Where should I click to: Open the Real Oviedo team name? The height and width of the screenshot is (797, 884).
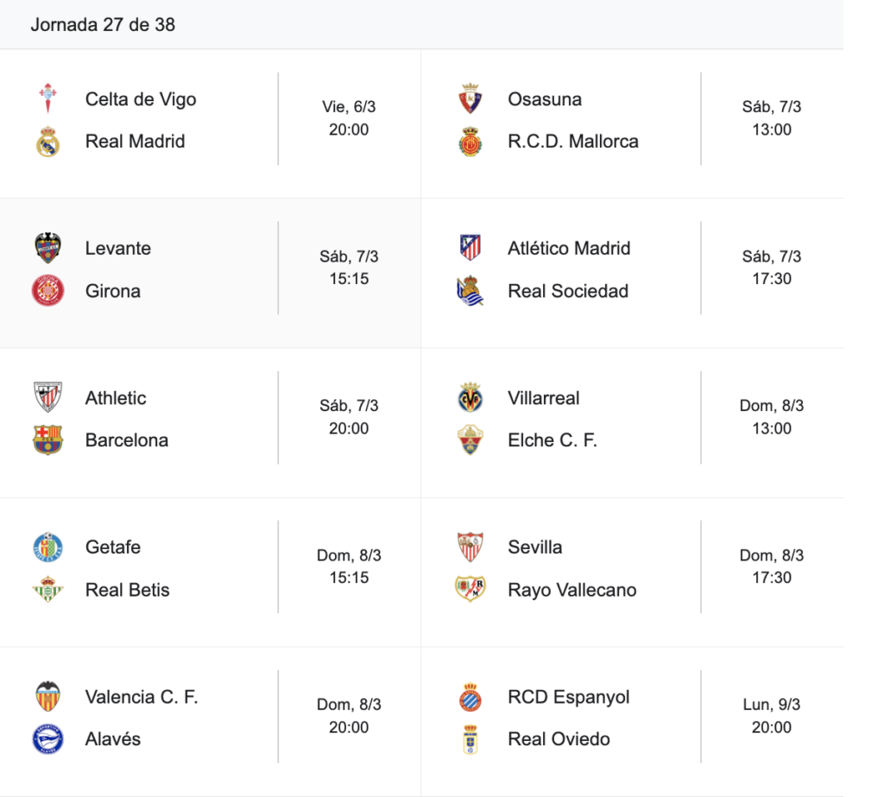point(559,739)
